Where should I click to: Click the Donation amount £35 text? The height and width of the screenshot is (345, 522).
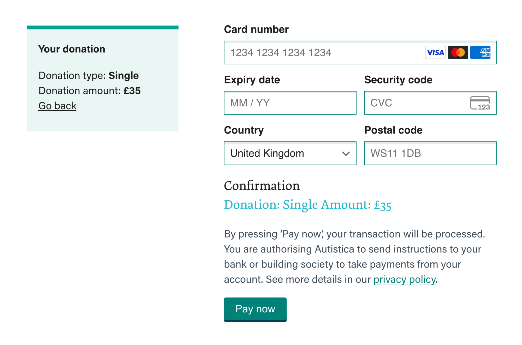(90, 90)
